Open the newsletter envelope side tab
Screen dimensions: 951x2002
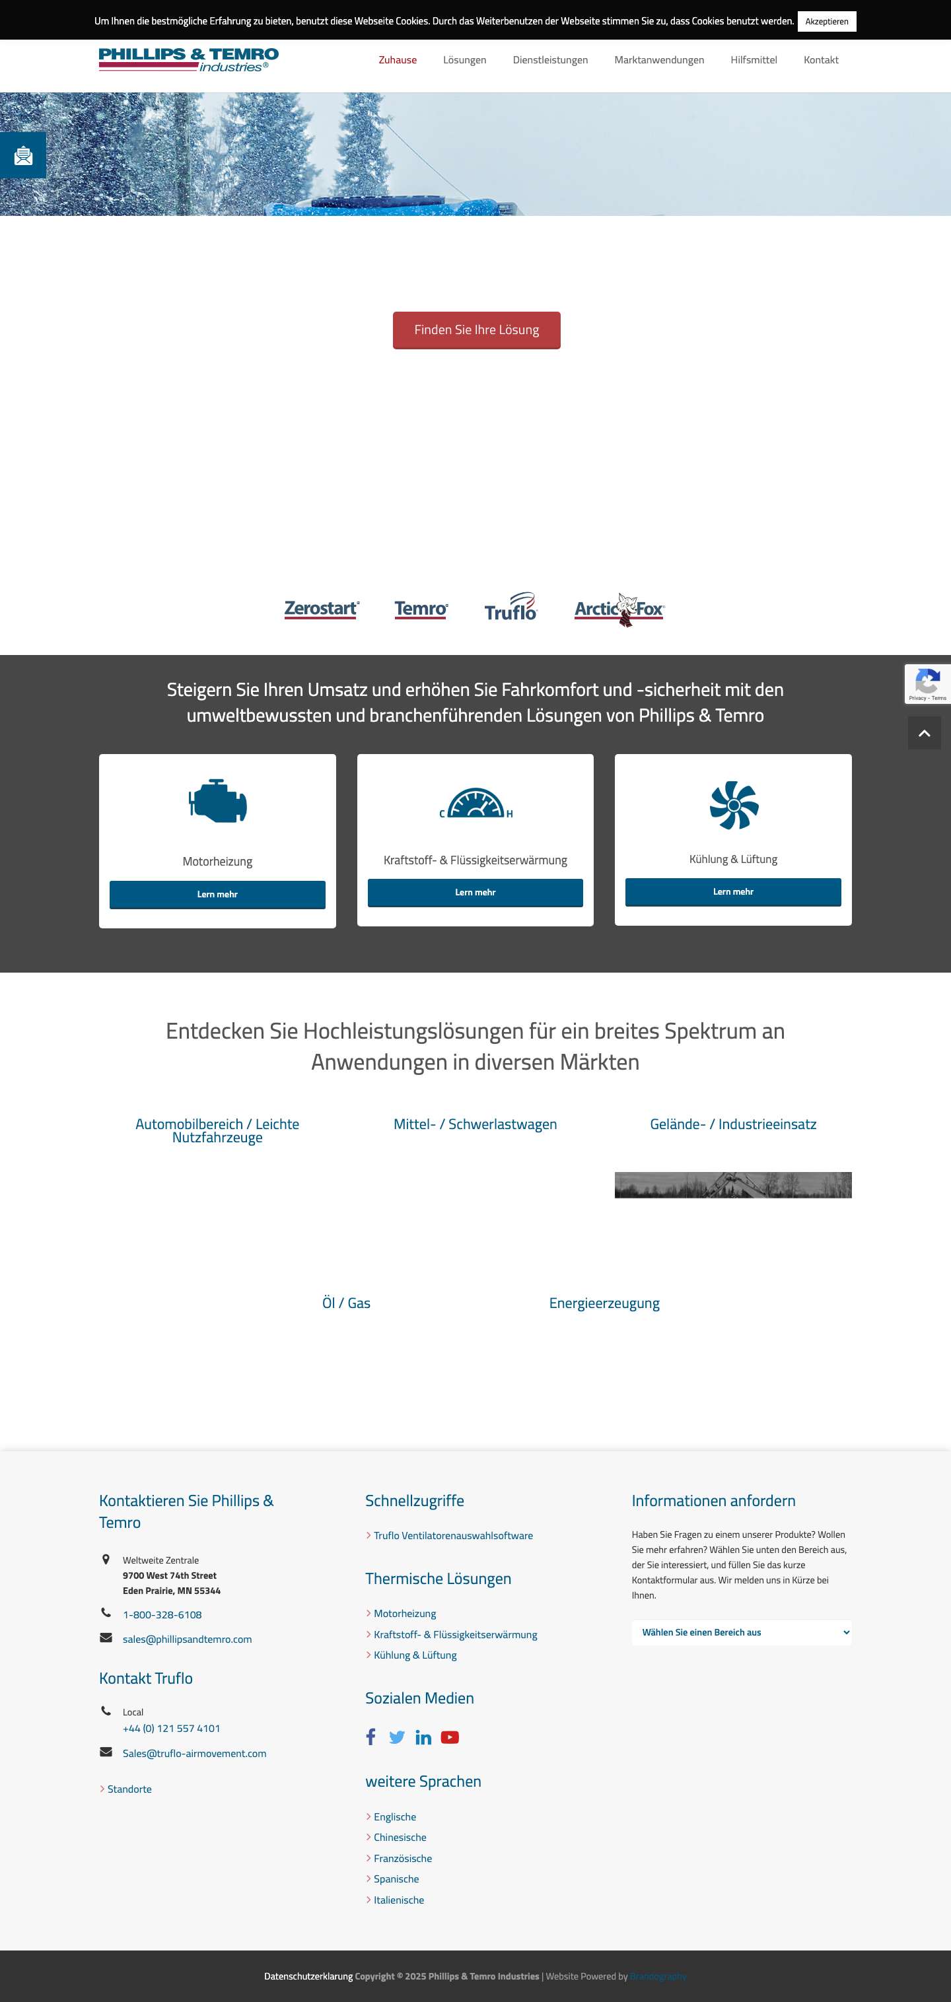[x=23, y=155]
